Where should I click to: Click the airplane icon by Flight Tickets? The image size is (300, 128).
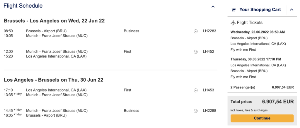233,23
